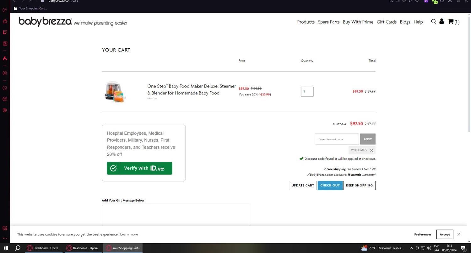The height and width of the screenshot is (253, 471).
Task: Open the volume control in system tray
Action: click(x=429, y=248)
